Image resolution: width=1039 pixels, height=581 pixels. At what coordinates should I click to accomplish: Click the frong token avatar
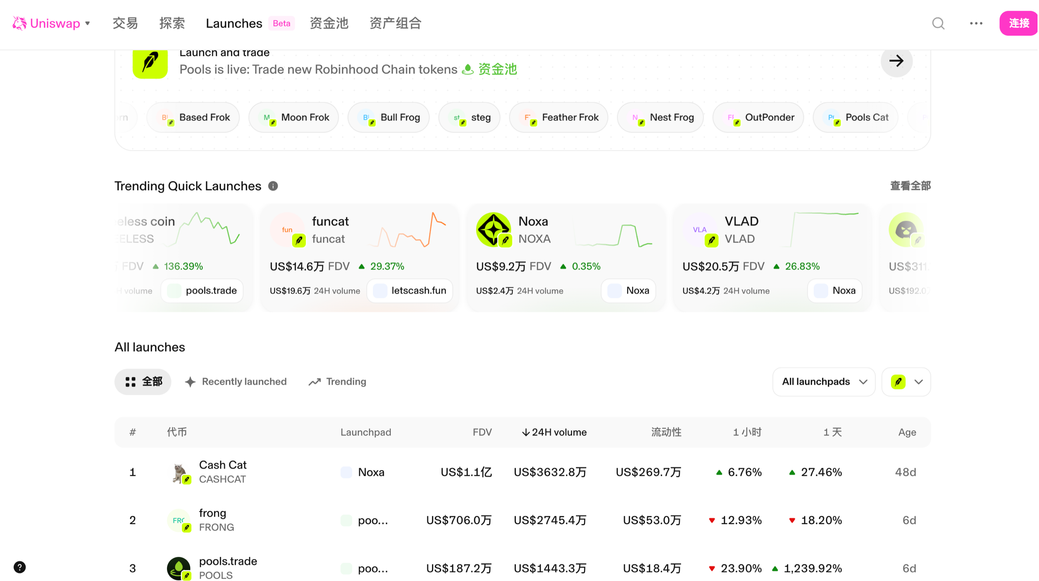pyautogui.click(x=179, y=521)
